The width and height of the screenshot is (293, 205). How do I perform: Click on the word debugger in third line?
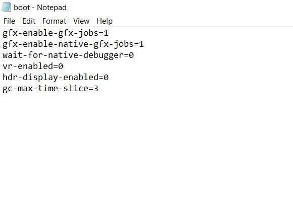(x=104, y=55)
